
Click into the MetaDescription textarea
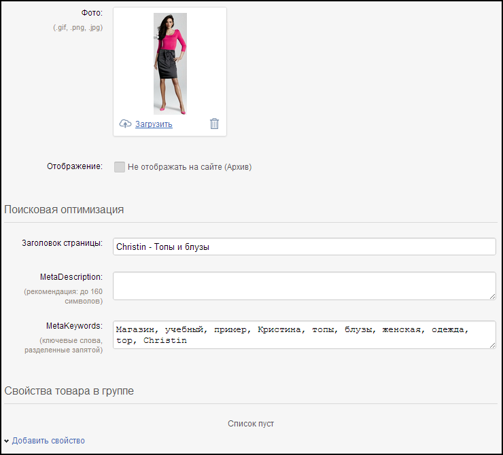pyautogui.click(x=304, y=286)
